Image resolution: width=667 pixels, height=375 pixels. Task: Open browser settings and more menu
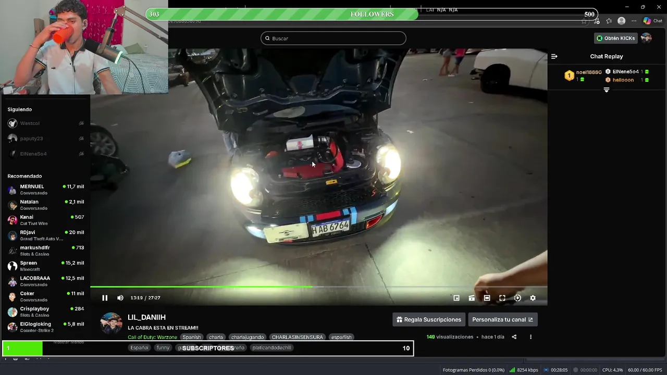(x=634, y=21)
